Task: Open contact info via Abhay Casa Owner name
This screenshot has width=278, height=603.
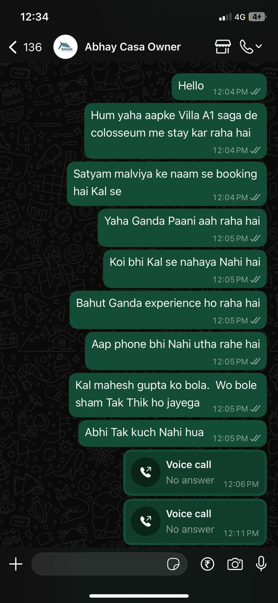Action: pos(133,47)
